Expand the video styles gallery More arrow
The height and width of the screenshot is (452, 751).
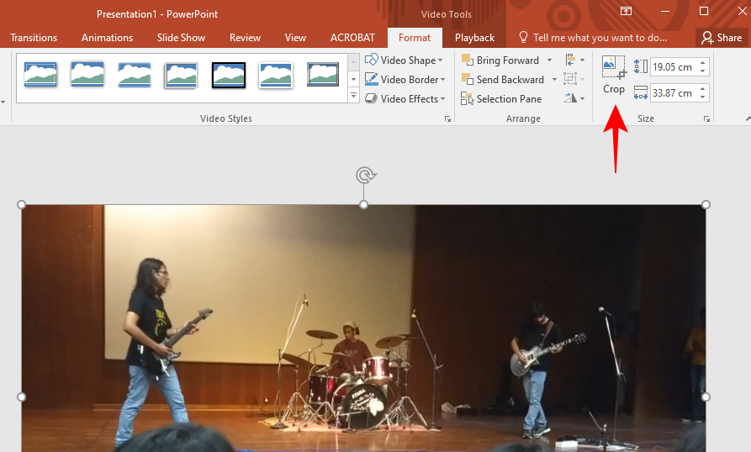[x=353, y=95]
